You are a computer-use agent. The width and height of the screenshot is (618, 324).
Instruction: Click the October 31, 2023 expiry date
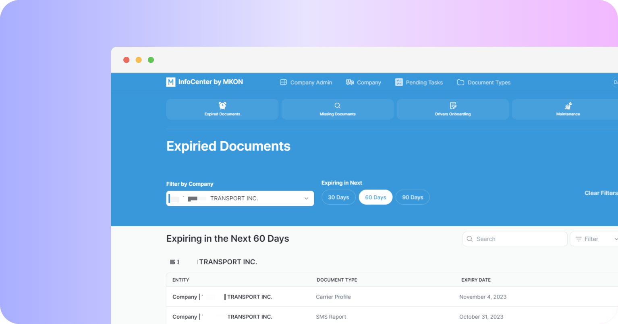point(481,317)
